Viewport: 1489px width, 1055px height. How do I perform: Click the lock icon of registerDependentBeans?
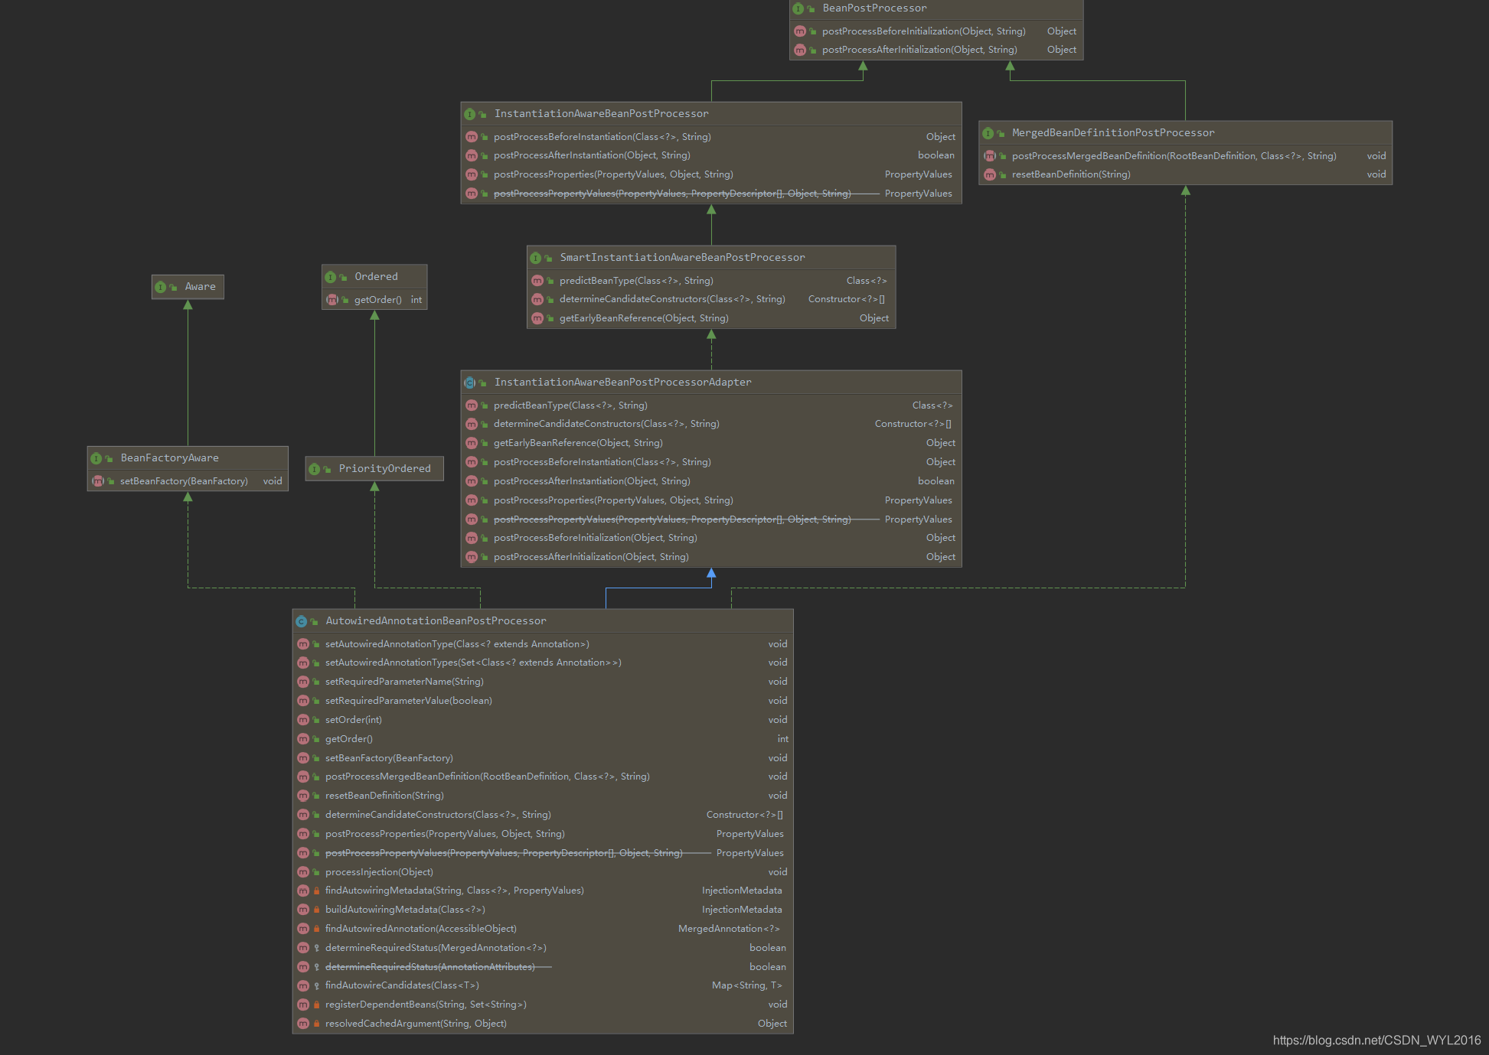click(x=316, y=1005)
